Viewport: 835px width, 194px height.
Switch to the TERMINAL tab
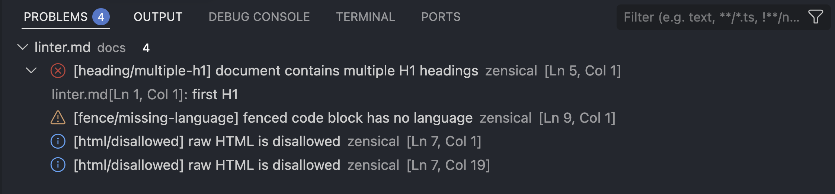click(x=365, y=17)
